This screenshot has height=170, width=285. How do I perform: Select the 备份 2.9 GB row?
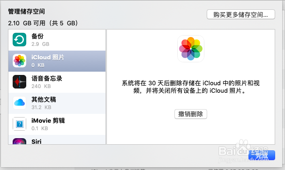(x=57, y=40)
